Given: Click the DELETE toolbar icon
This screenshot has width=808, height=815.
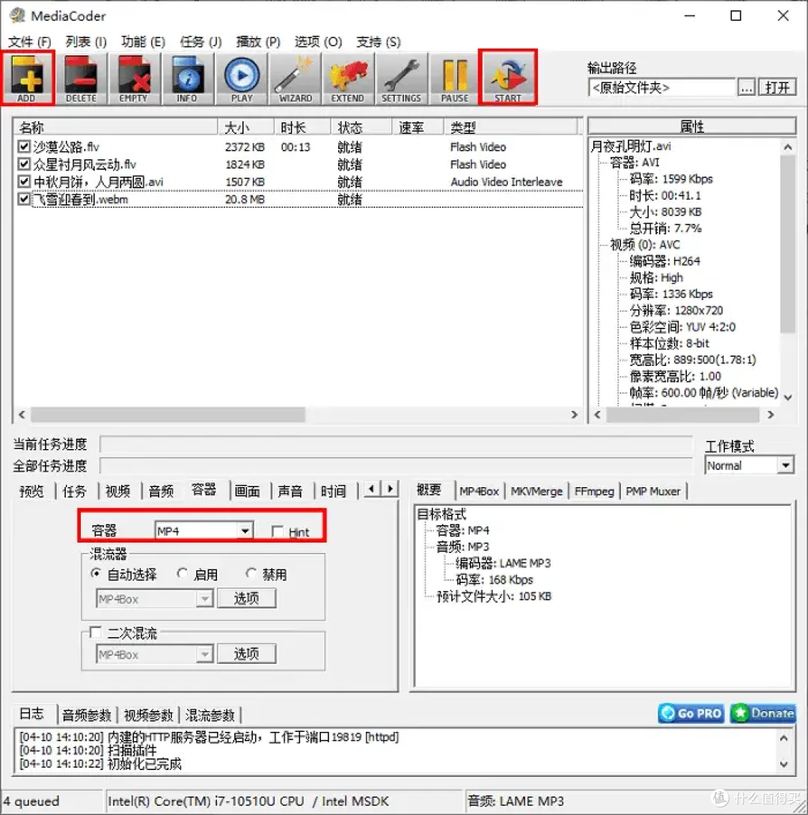Looking at the screenshot, I should [81, 78].
